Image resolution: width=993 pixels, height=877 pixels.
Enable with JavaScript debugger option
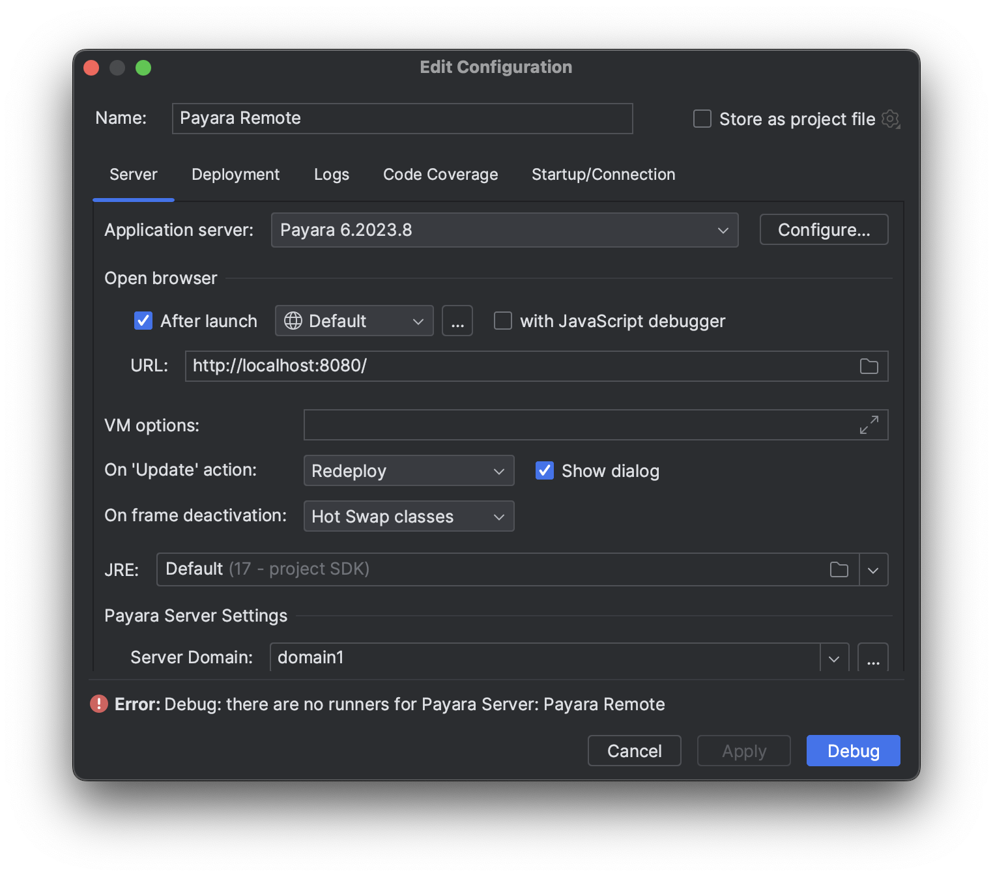coord(503,321)
